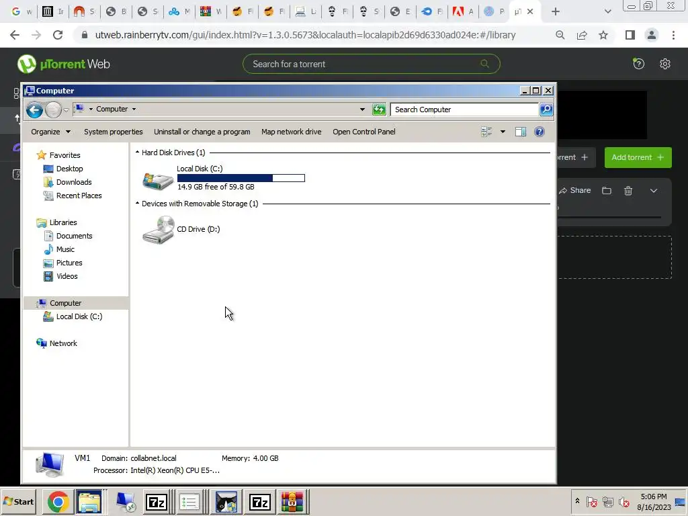Click the Windows Start button
Screen dimensions: 688x516
[x=18, y=501]
